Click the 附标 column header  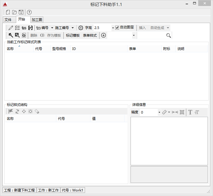point(168,49)
